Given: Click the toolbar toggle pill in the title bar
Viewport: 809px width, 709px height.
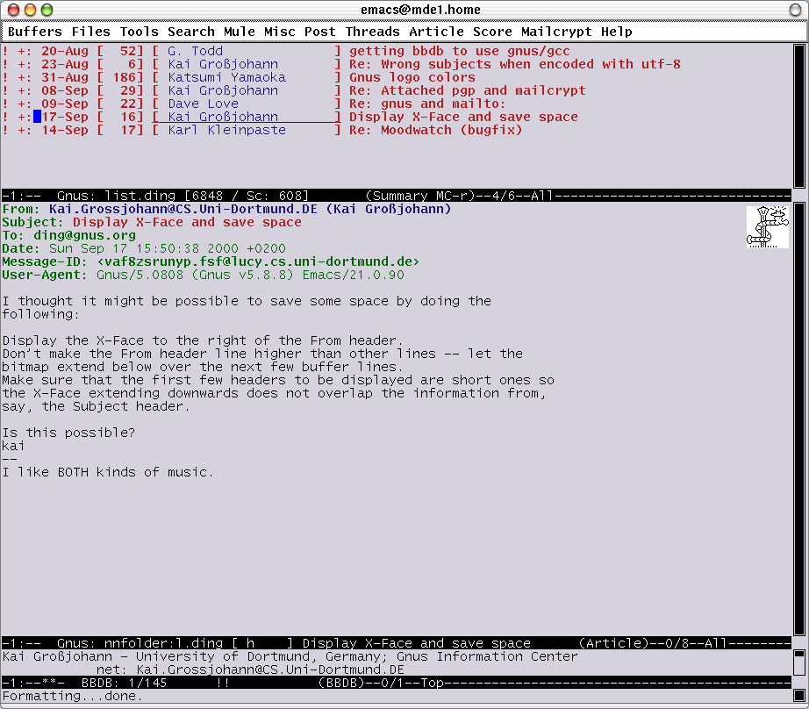Looking at the screenshot, I should click(796, 10).
